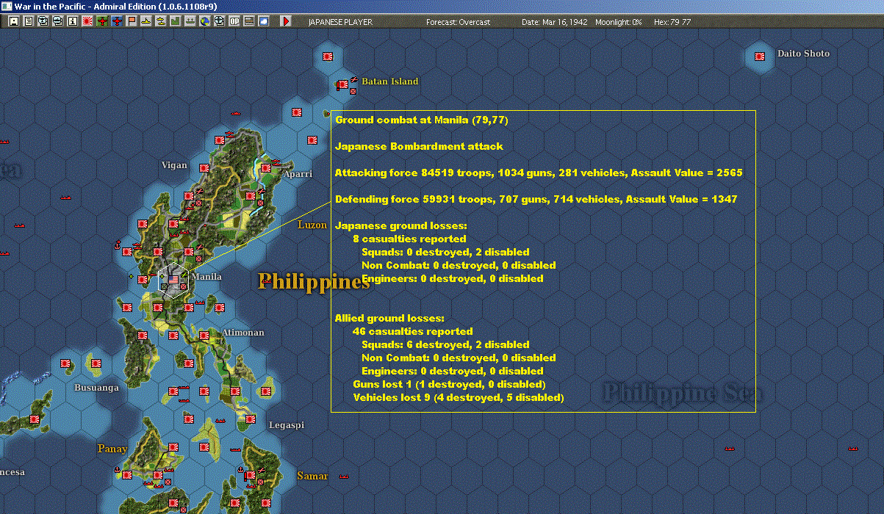Click the Legaspi map label
This screenshot has height=514, width=884.
click(287, 425)
